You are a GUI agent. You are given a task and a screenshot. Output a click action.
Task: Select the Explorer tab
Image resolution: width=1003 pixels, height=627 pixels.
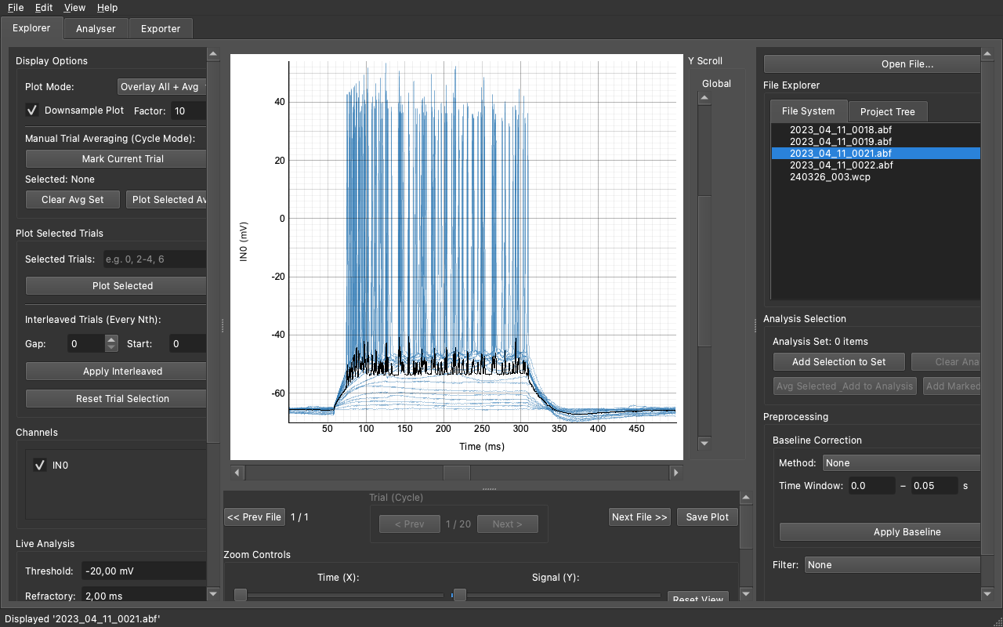[31, 28]
